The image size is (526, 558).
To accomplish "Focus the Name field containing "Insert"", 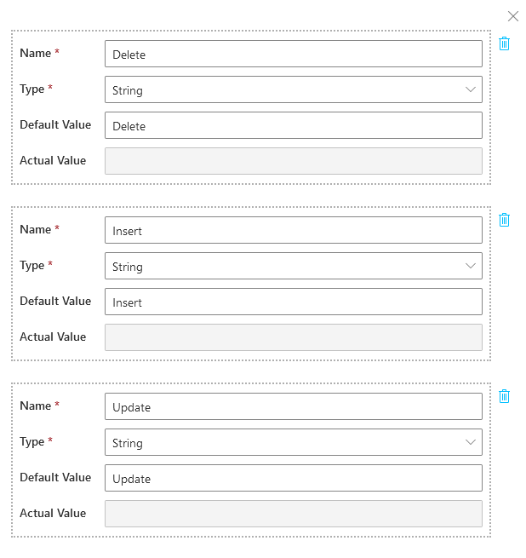I will click(x=293, y=231).
